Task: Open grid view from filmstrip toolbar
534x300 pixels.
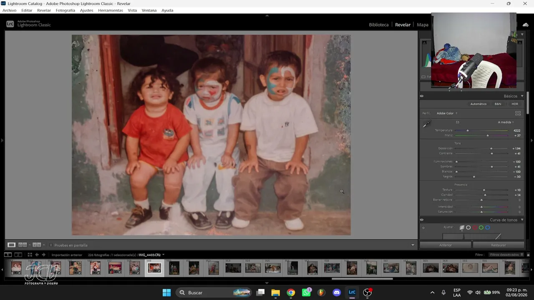Action: click(30, 255)
